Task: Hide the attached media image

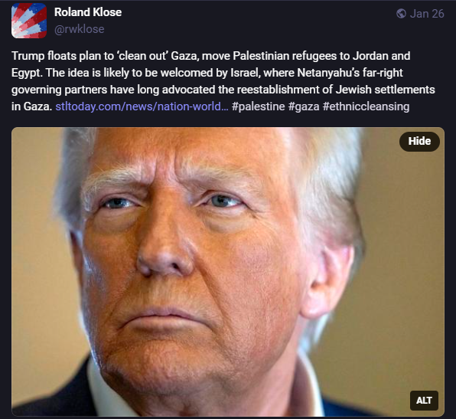Action: tap(419, 142)
